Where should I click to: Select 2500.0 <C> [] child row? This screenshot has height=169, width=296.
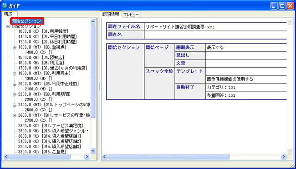(38, 110)
